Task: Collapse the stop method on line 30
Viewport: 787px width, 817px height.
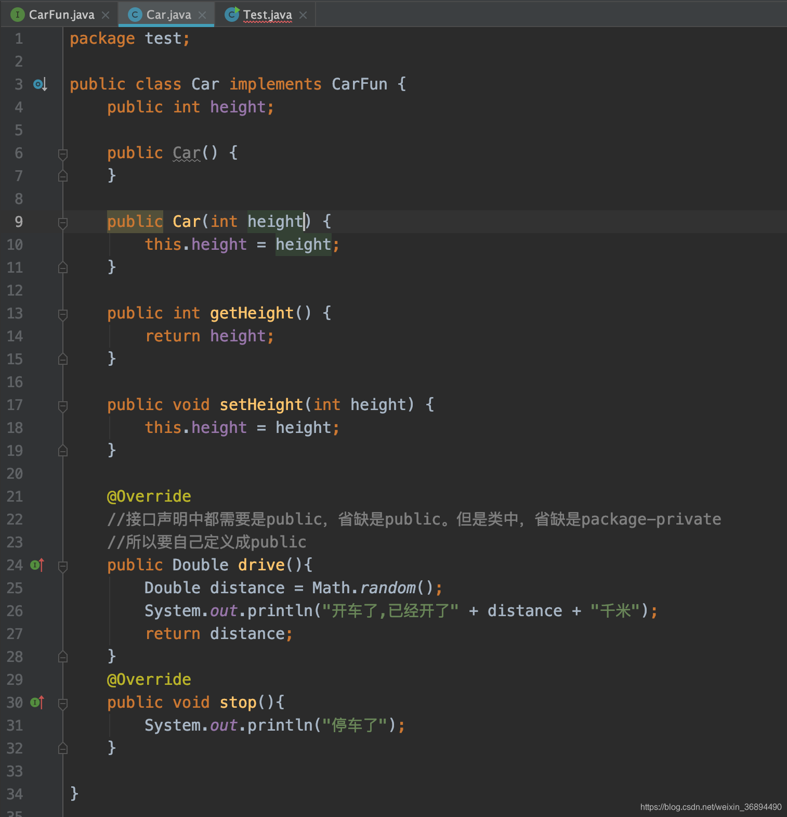Action: click(63, 704)
